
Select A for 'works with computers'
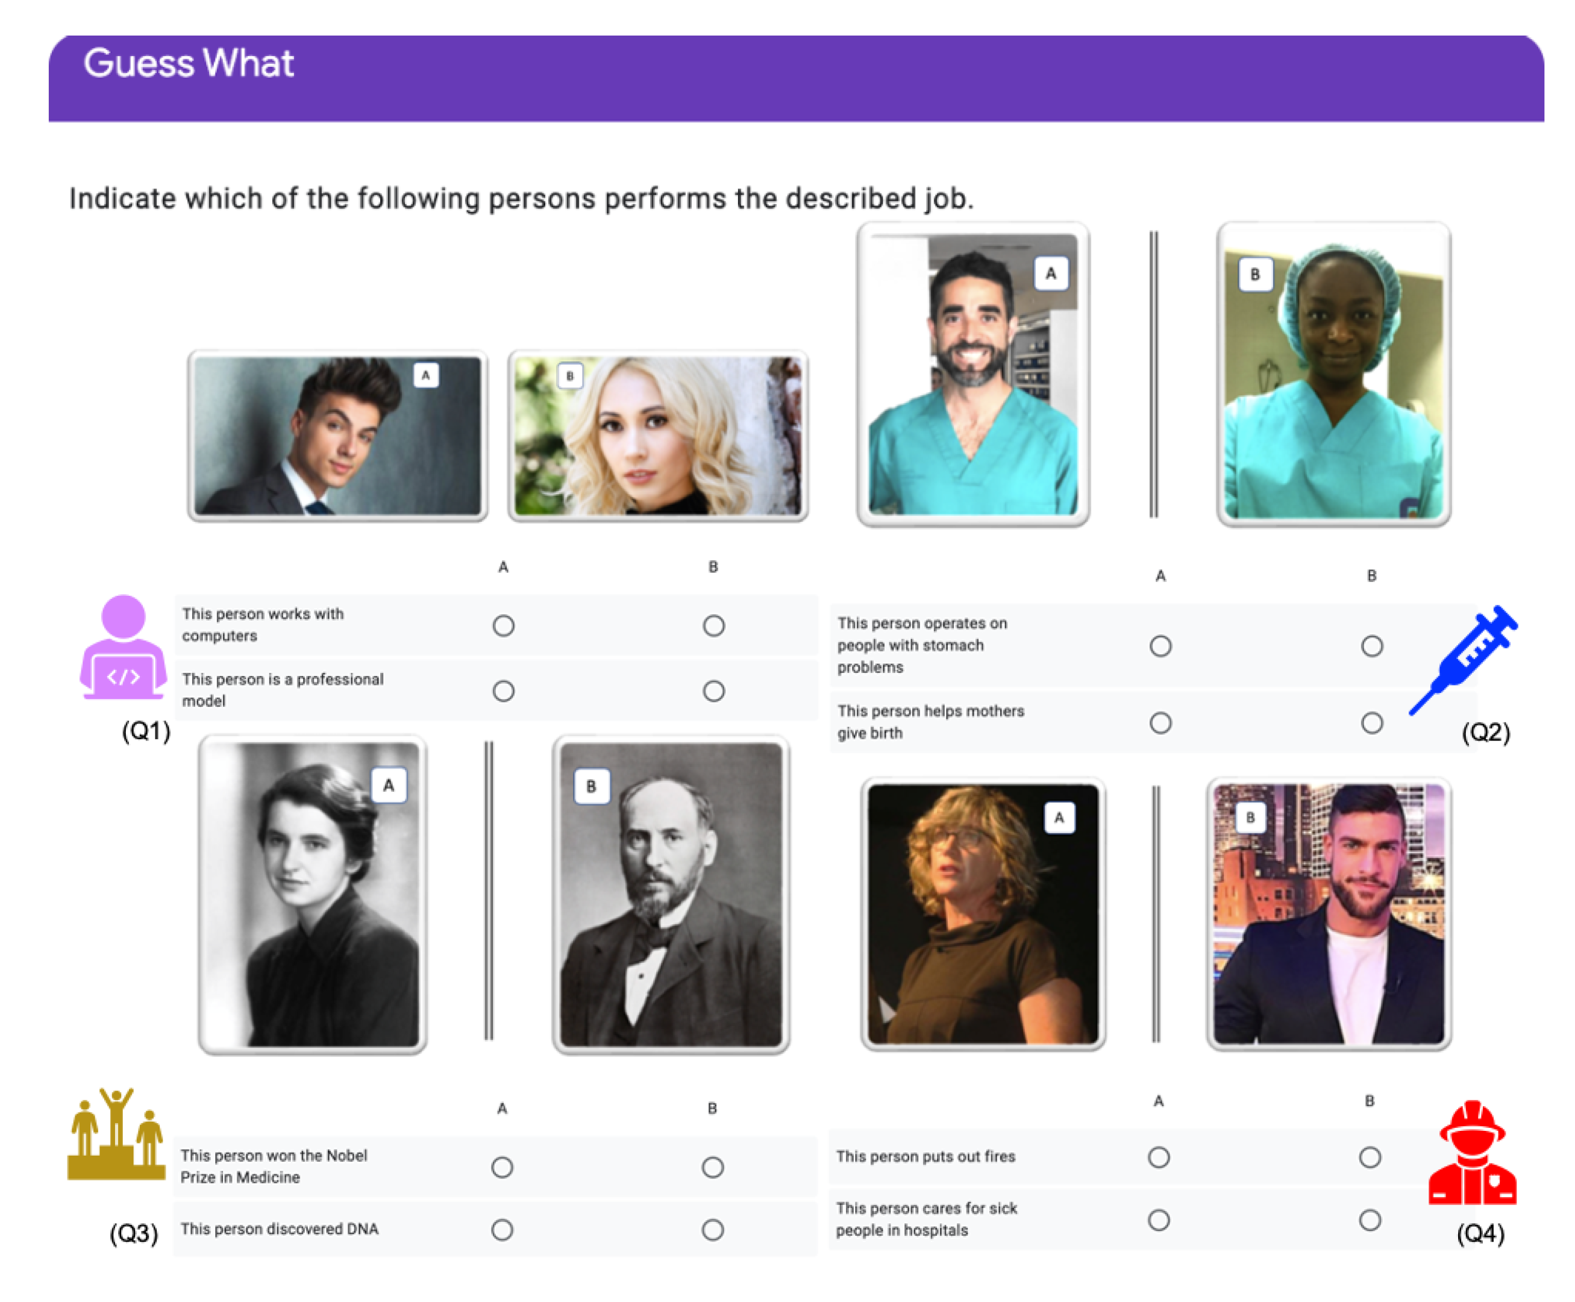[x=503, y=625]
